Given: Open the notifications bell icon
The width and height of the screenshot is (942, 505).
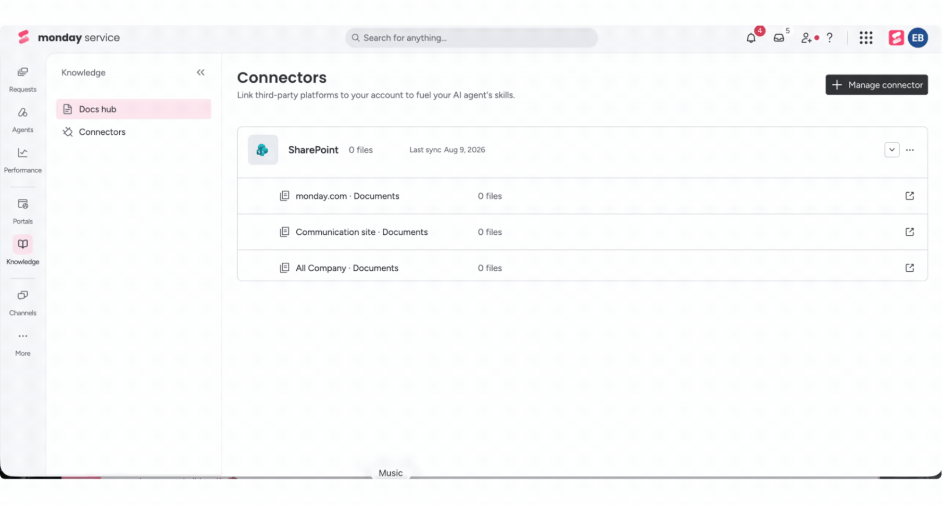Looking at the screenshot, I should (x=751, y=38).
